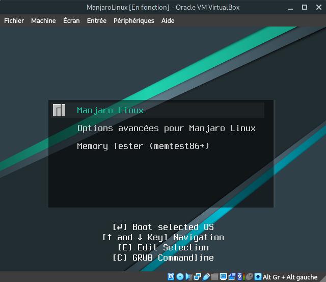
Task: Click the optical disc status icon
Action: click(x=180, y=277)
